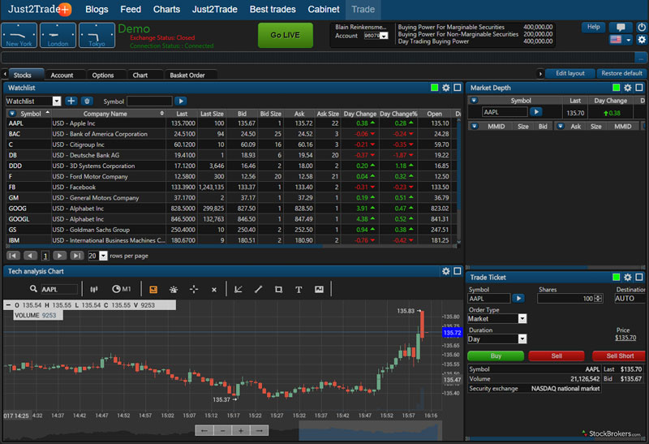Open the Charts menu

point(166,9)
